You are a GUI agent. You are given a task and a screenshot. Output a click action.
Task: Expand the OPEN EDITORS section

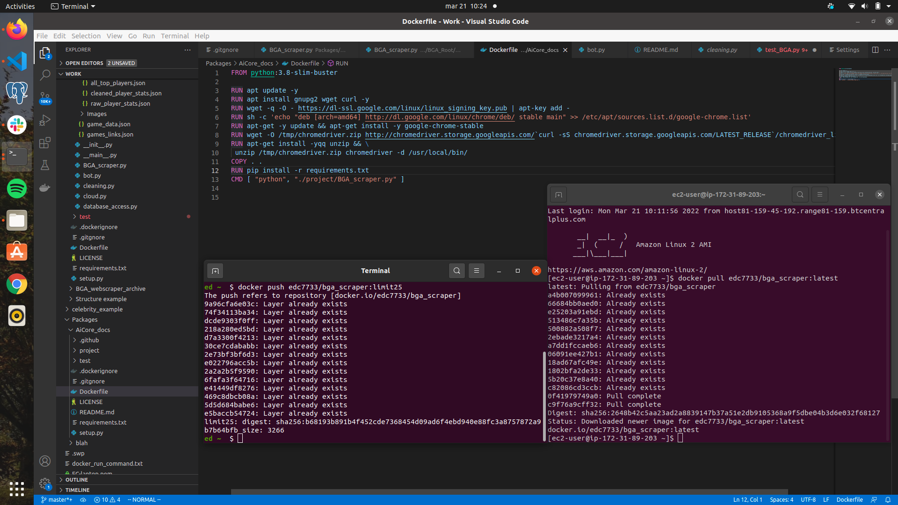pos(84,63)
